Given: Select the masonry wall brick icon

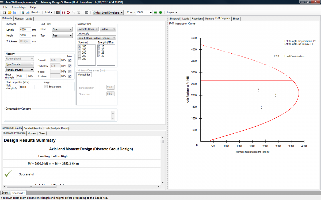Looking at the screenshot, I should click(x=58, y=13).
